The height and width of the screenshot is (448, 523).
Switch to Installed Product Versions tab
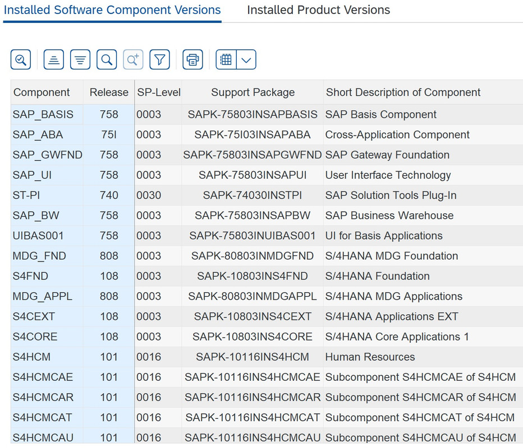pos(319,10)
